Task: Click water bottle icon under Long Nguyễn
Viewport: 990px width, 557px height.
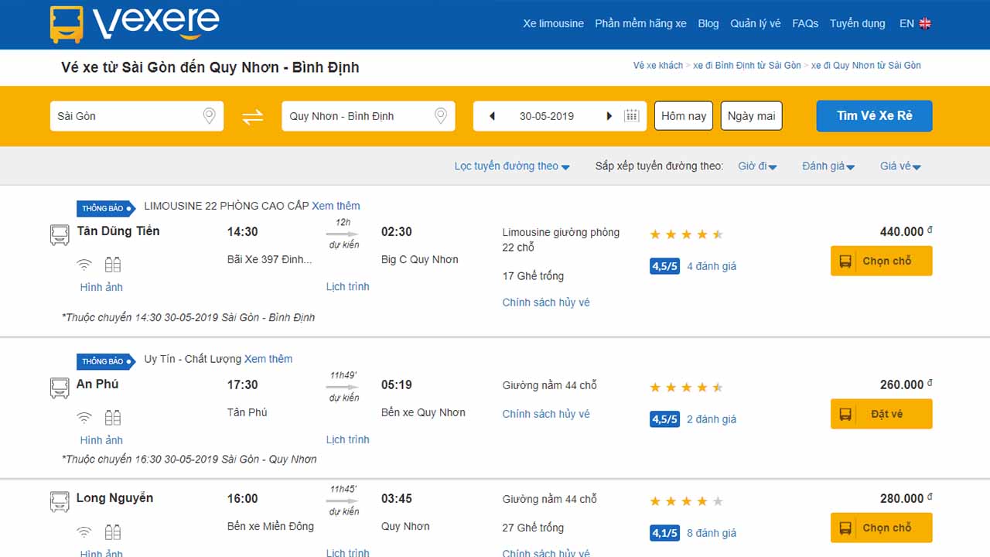Action: [113, 531]
